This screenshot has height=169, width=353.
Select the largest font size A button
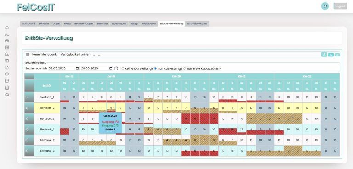(324, 55)
